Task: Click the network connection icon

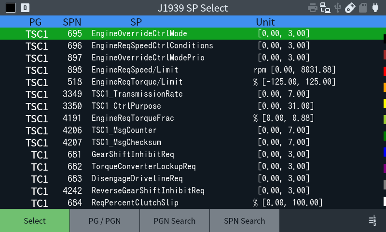Action: coord(325,8)
